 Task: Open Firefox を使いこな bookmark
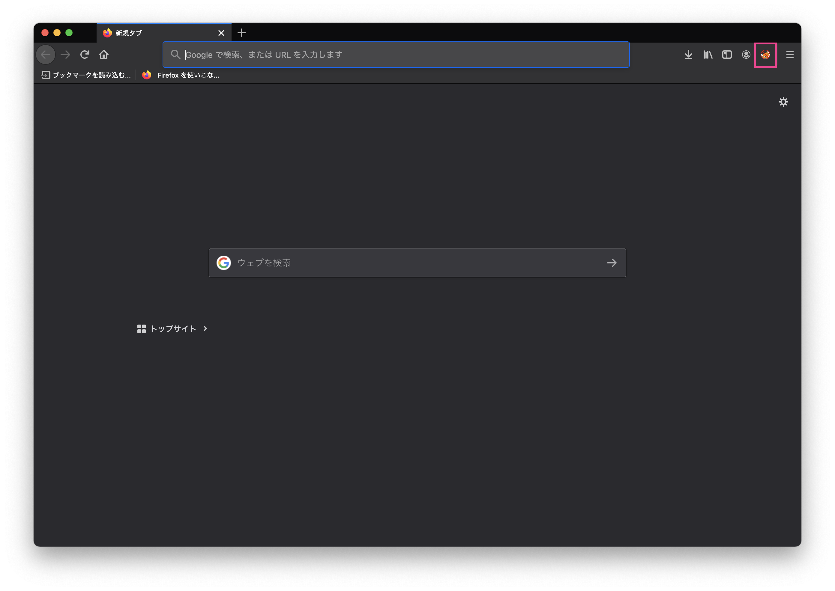[181, 75]
